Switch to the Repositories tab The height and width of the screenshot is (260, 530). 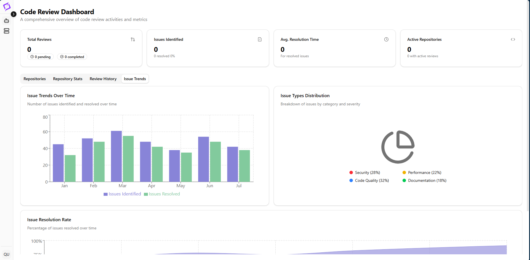coord(35,79)
